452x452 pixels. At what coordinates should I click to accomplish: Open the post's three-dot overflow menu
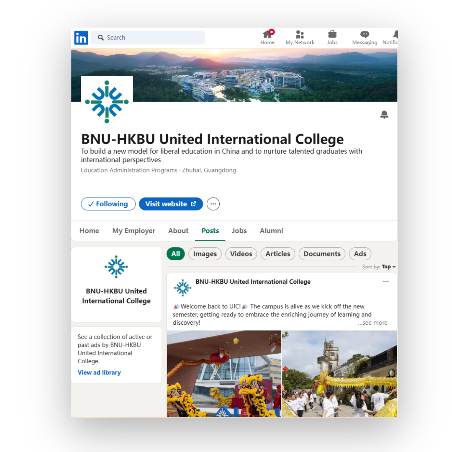click(x=386, y=281)
